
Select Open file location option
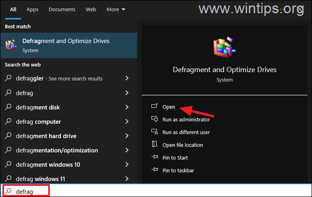tap(183, 145)
